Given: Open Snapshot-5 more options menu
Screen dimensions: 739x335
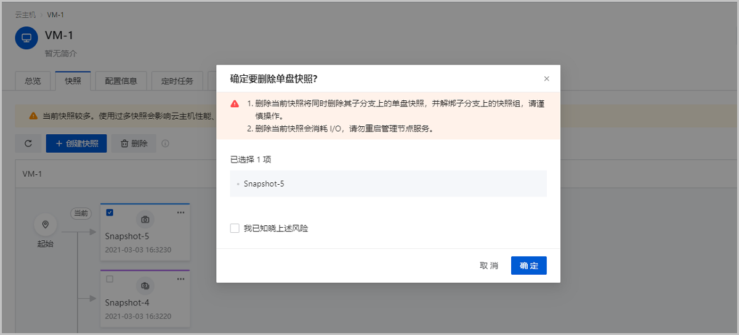Looking at the screenshot, I should (x=180, y=212).
